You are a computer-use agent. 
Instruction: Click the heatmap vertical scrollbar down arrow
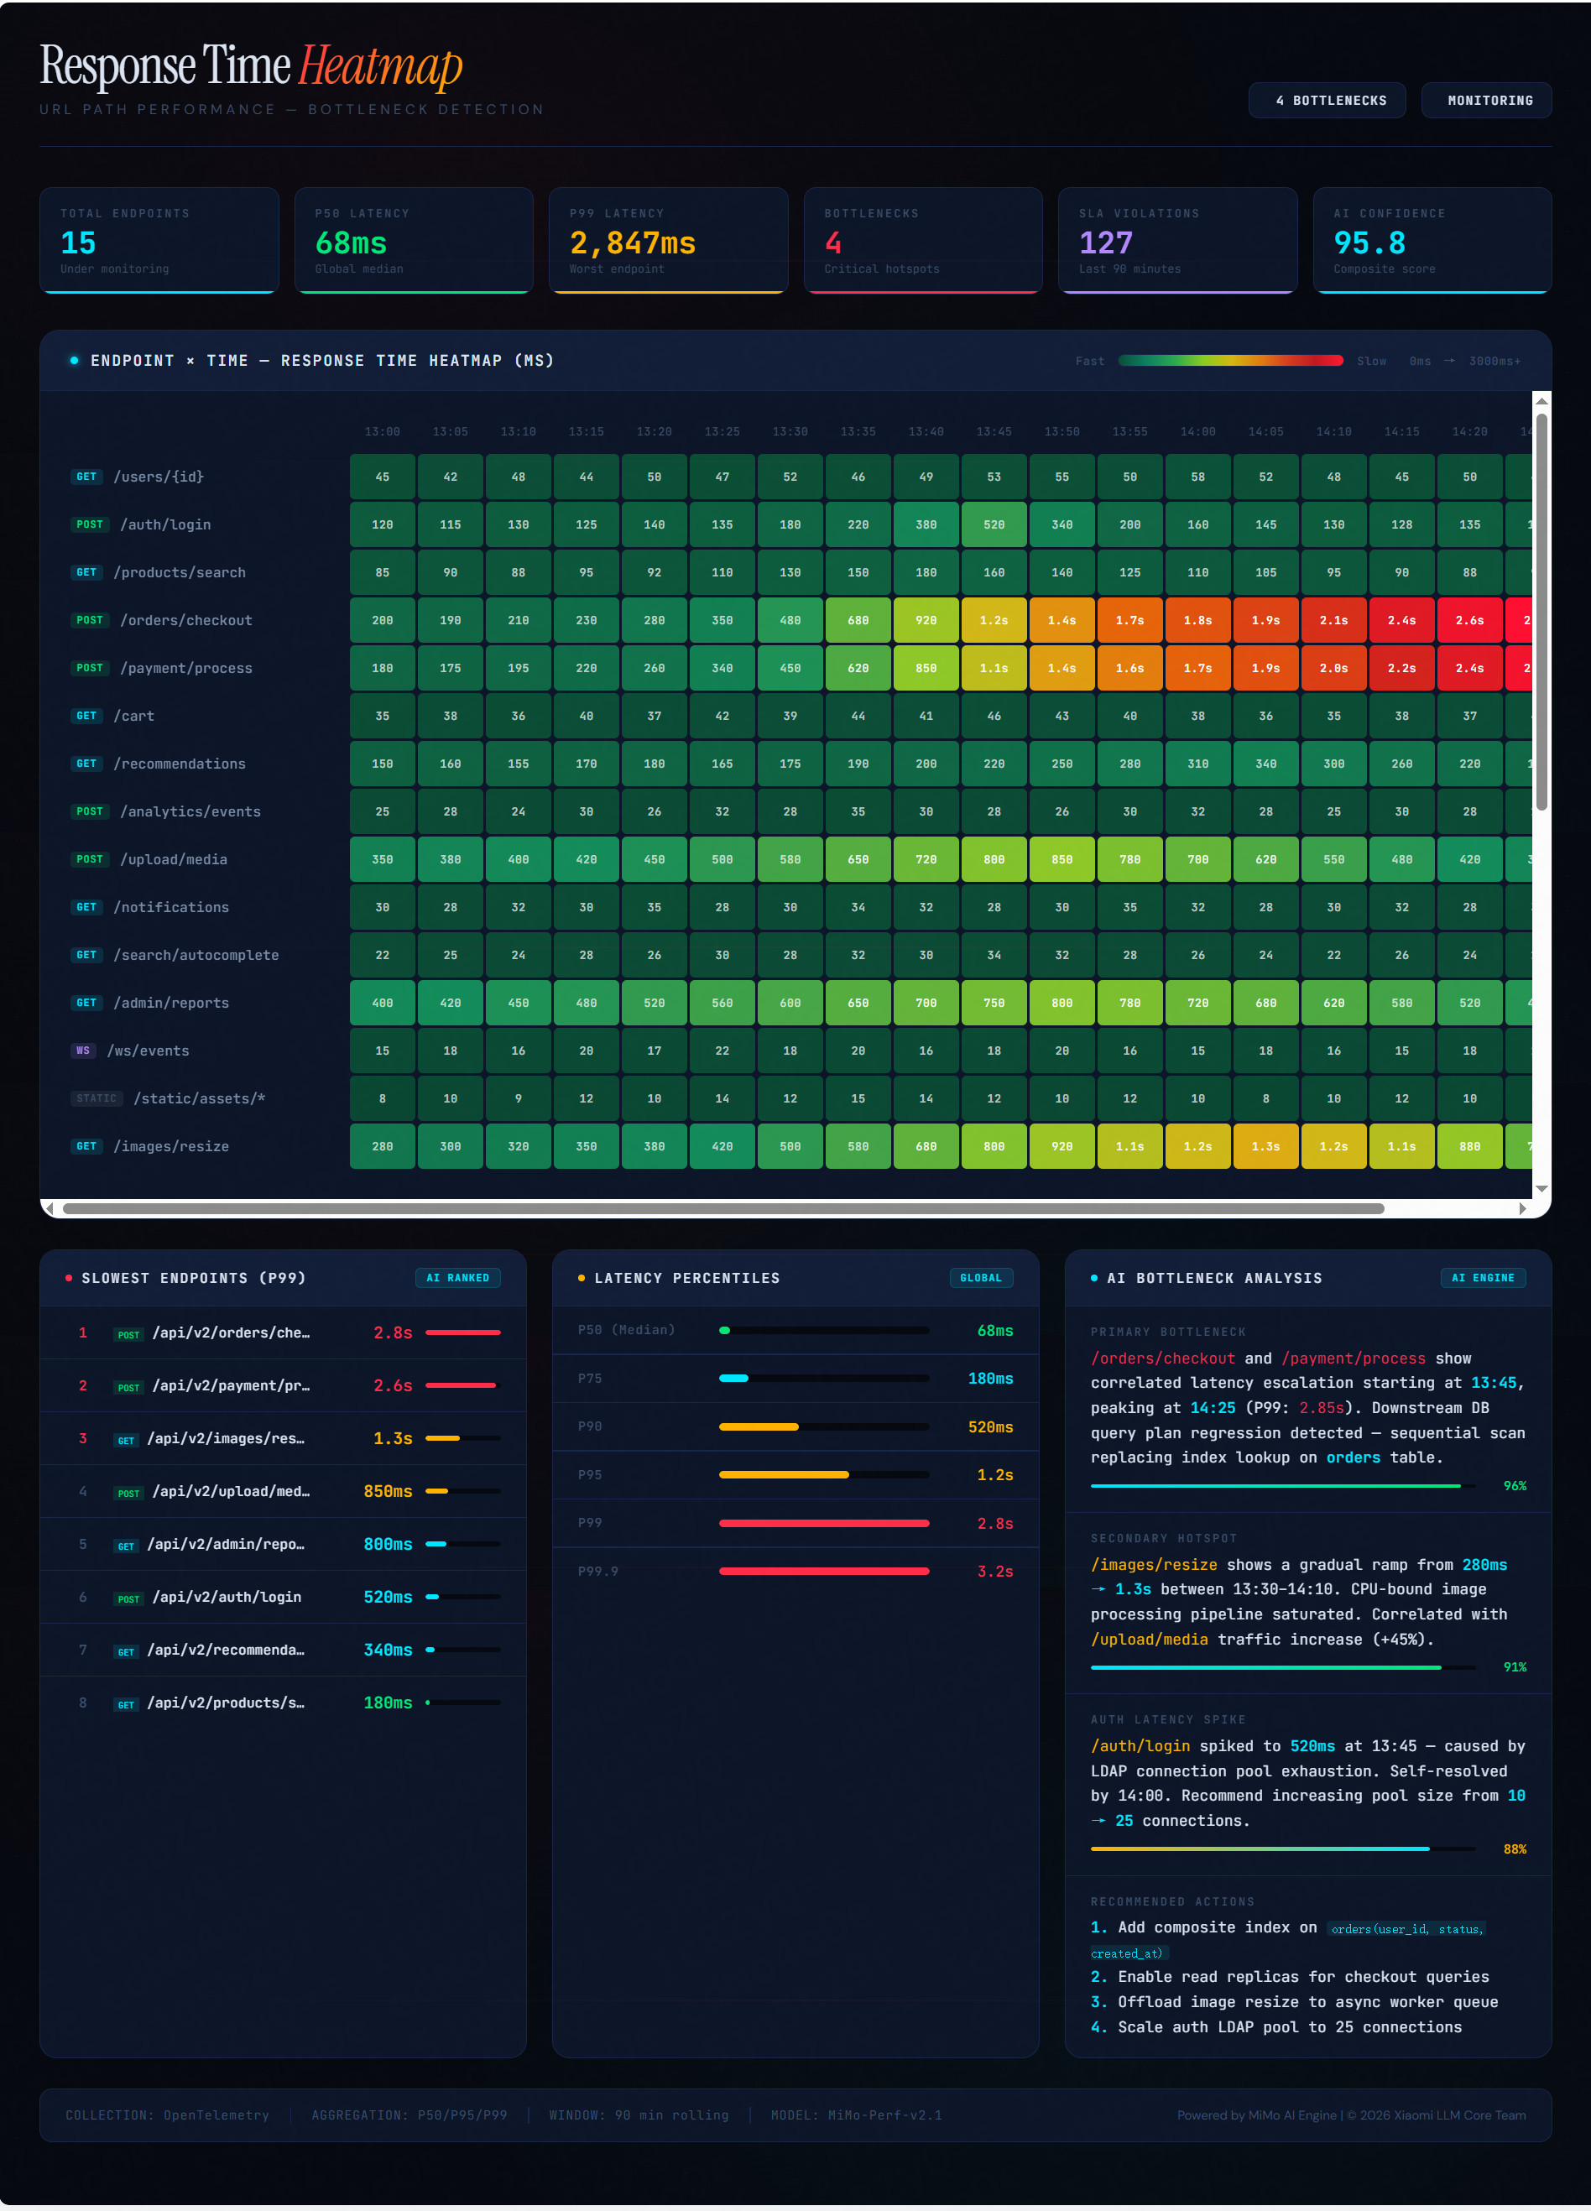[1541, 1188]
